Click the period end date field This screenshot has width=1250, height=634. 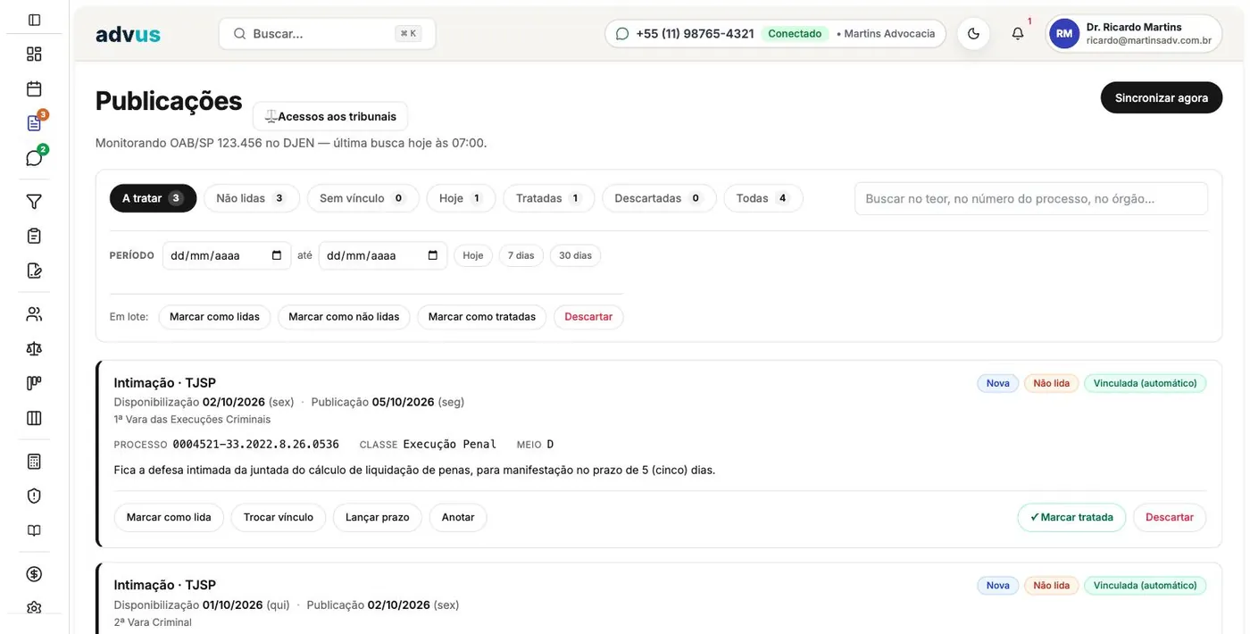[x=383, y=255]
